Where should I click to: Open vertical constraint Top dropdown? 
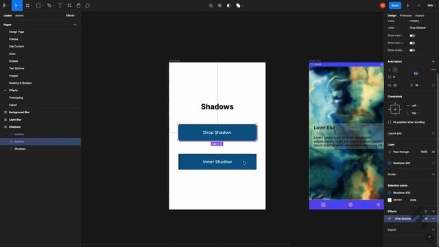point(414,113)
